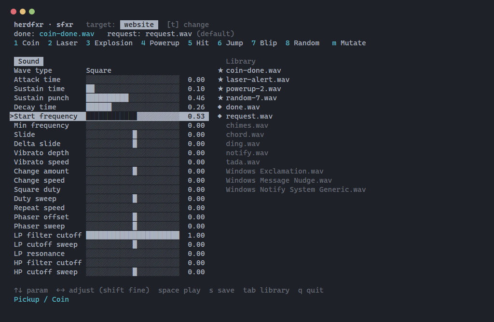
Task: Select Windows Exclamation.wav in the Library
Action: pyautogui.click(x=274, y=171)
